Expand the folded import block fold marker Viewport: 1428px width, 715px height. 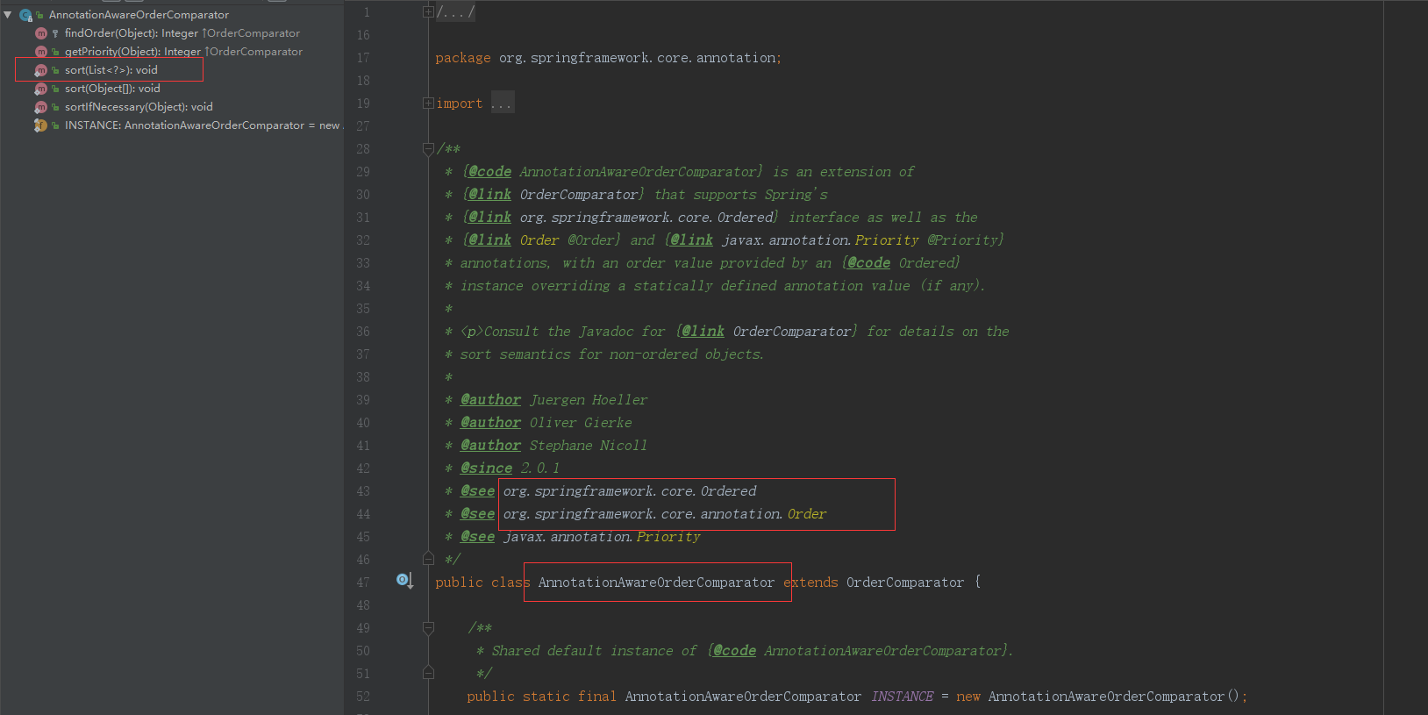tap(428, 104)
